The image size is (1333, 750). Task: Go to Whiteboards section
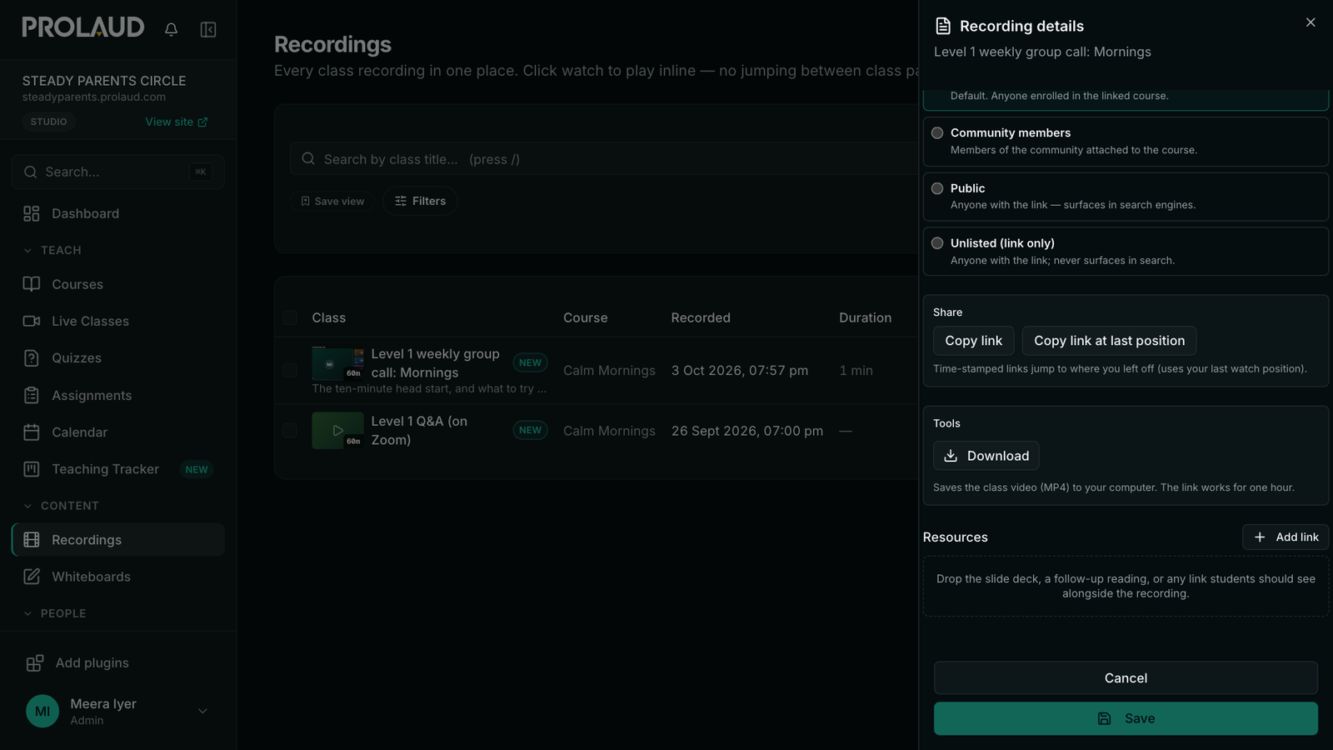coord(118,576)
